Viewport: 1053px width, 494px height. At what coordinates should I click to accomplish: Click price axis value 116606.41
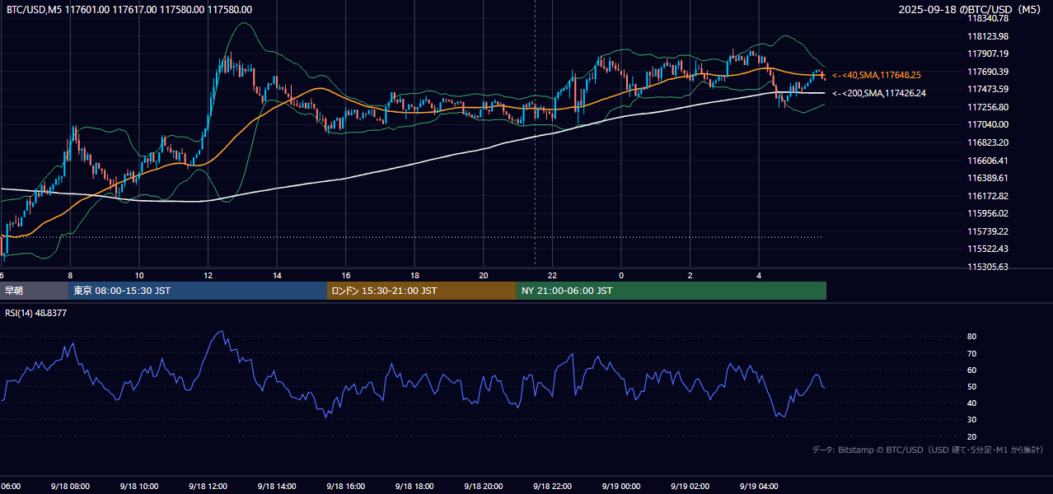point(988,161)
